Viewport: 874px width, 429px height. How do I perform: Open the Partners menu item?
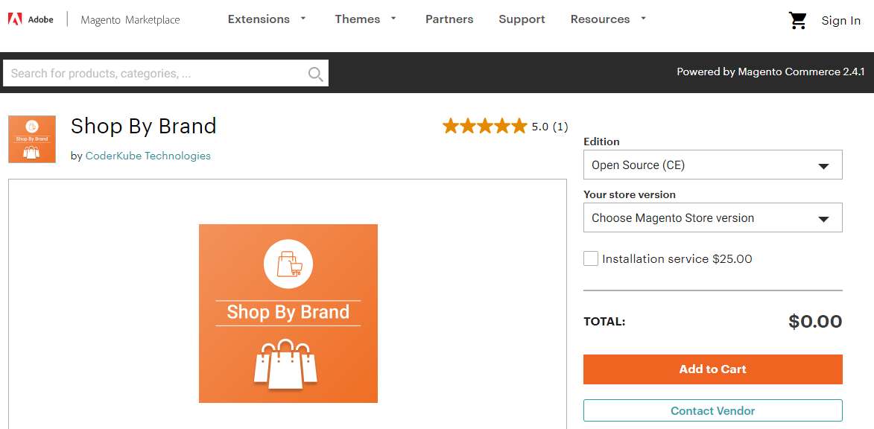449,19
